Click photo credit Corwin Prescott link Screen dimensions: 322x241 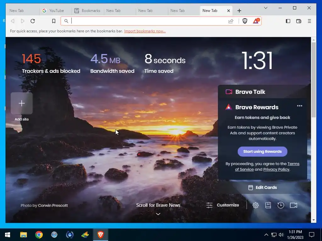53,205
